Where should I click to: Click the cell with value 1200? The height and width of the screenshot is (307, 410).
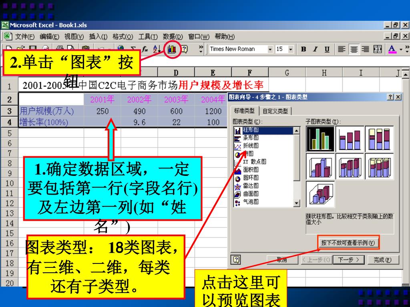213,111
